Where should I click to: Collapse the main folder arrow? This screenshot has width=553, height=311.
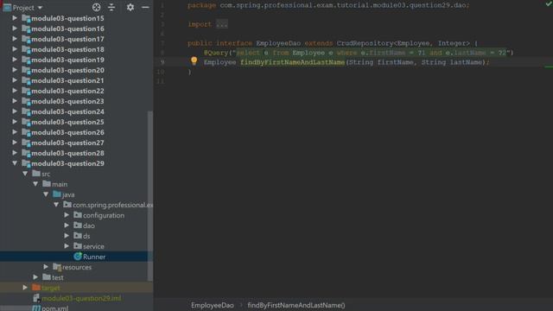[35, 184]
